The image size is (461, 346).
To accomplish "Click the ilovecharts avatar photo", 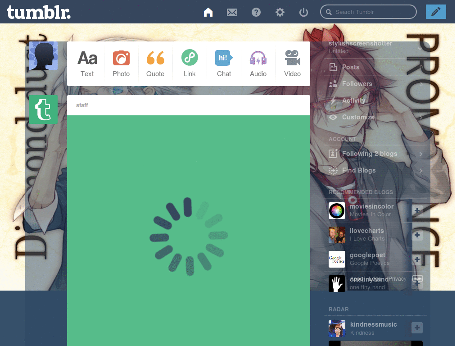I will 337,235.
